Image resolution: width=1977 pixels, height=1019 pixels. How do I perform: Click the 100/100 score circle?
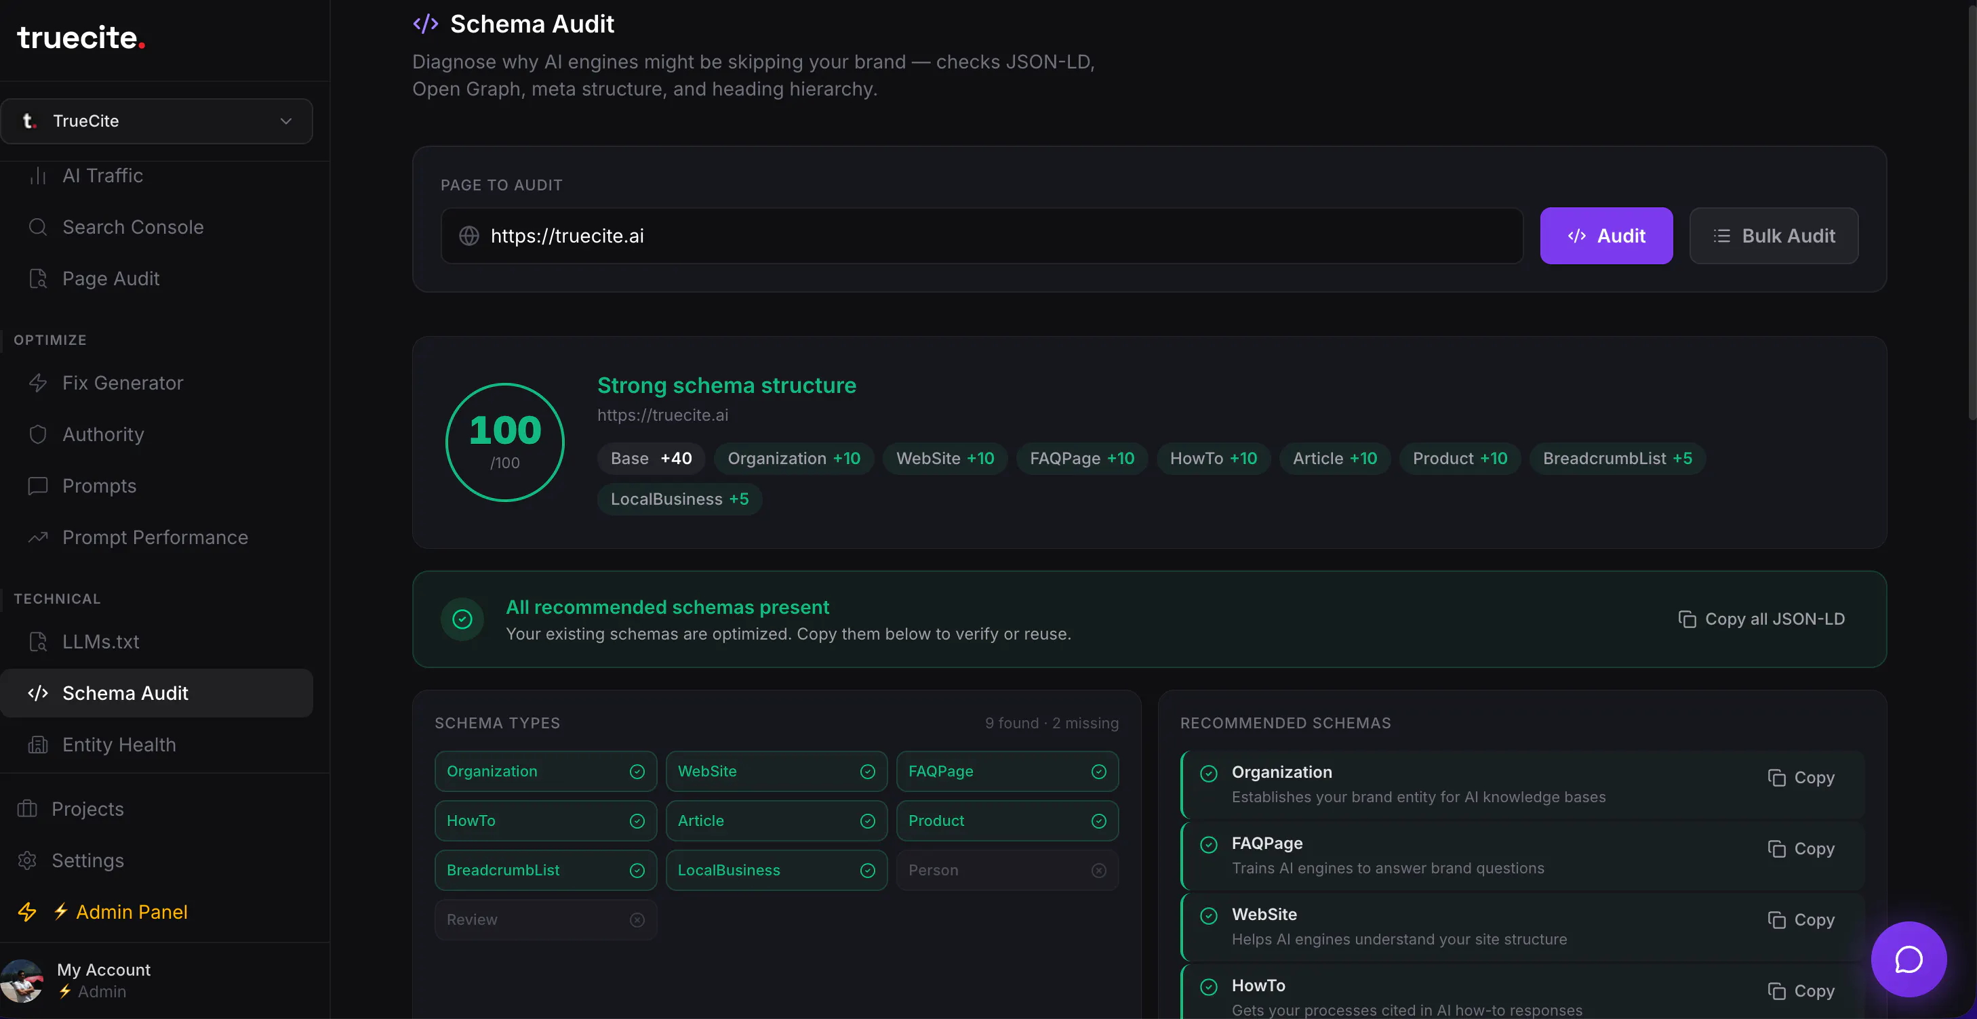505,442
